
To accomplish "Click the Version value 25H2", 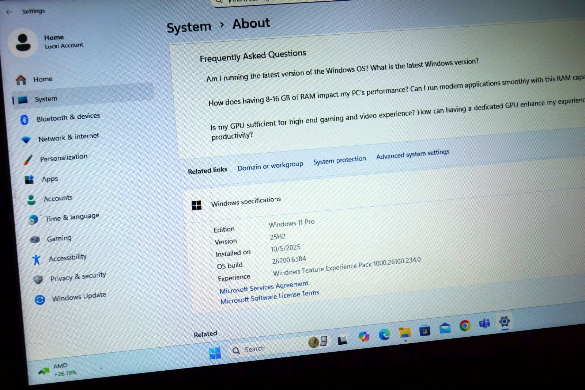I will [278, 237].
